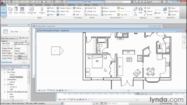Click the view scale 1/8" = 1'-0" in Floor Plan window

(x=41, y=90)
